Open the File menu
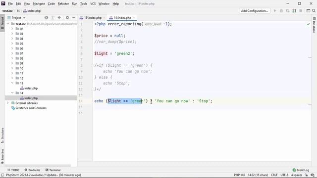This screenshot has width=317, height=178. 10,3
